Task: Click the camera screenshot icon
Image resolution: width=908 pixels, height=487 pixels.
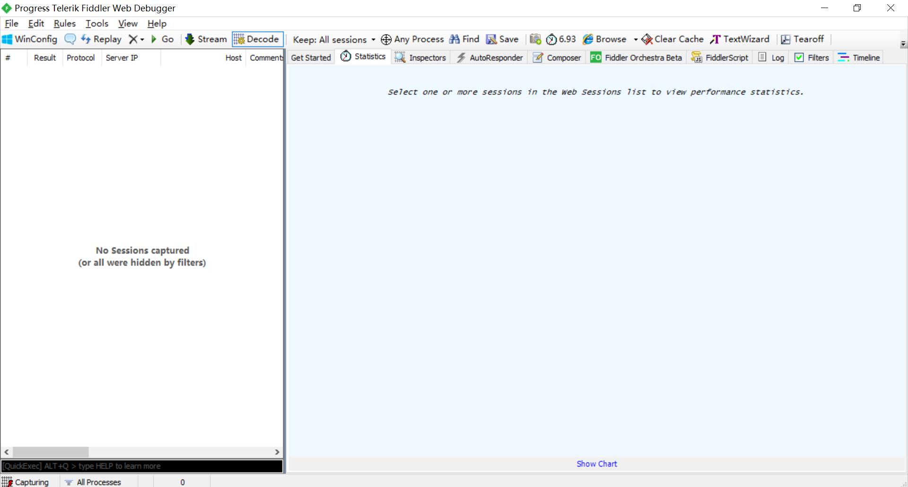Action: (x=535, y=39)
